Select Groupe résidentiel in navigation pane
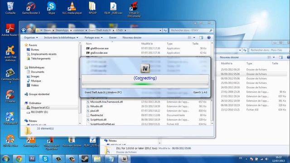Viewport: 290px width, 163px height. pyautogui.click(x=39, y=94)
